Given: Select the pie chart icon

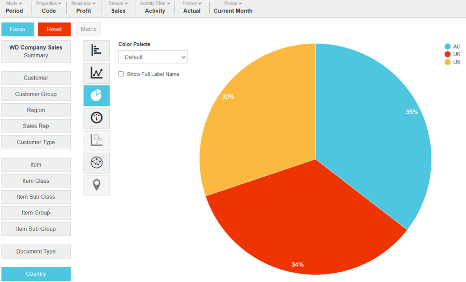Looking at the screenshot, I should coord(96,96).
